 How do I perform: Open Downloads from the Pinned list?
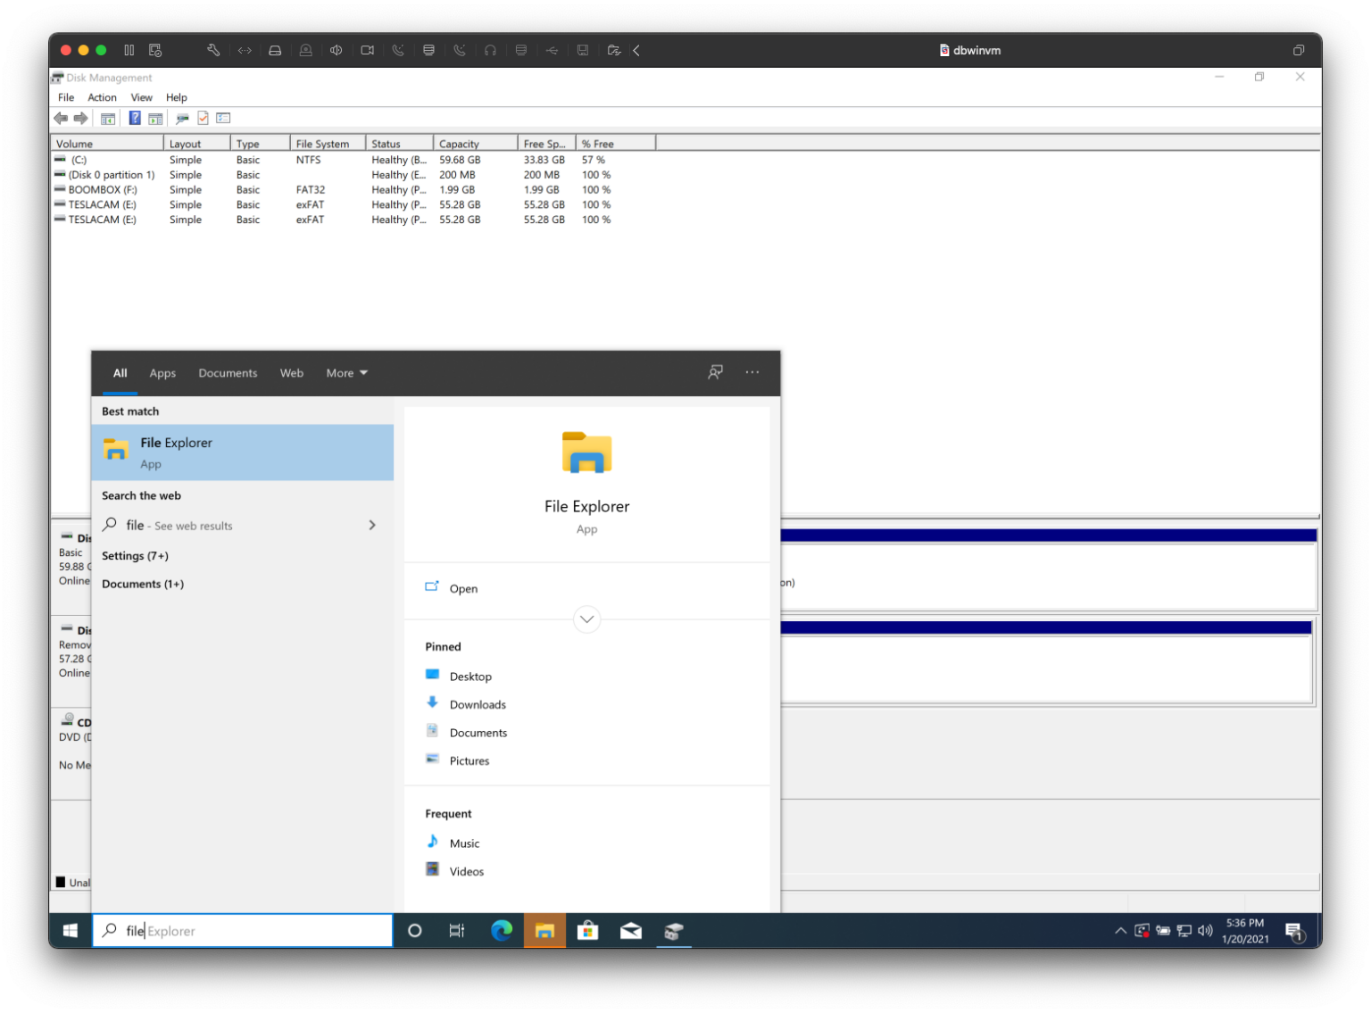[x=478, y=704]
